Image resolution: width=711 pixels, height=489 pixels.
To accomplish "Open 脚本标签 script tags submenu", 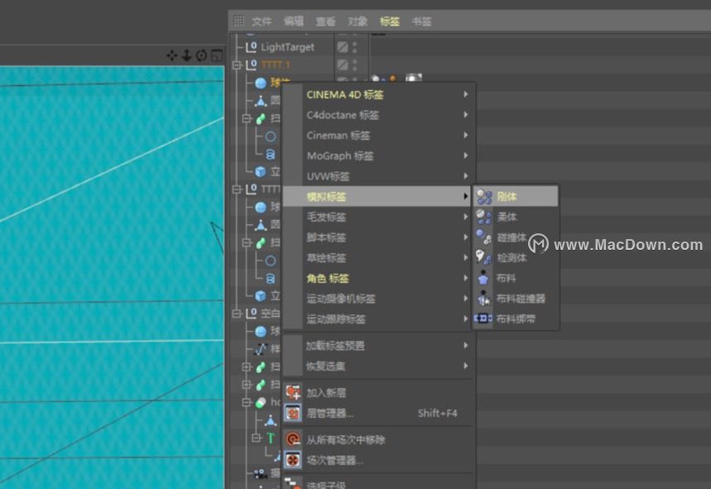I will (378, 237).
